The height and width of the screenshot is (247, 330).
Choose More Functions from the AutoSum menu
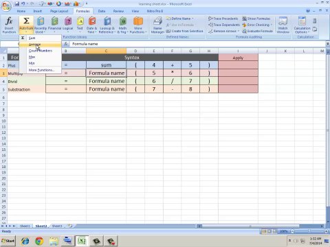pyautogui.click(x=41, y=70)
